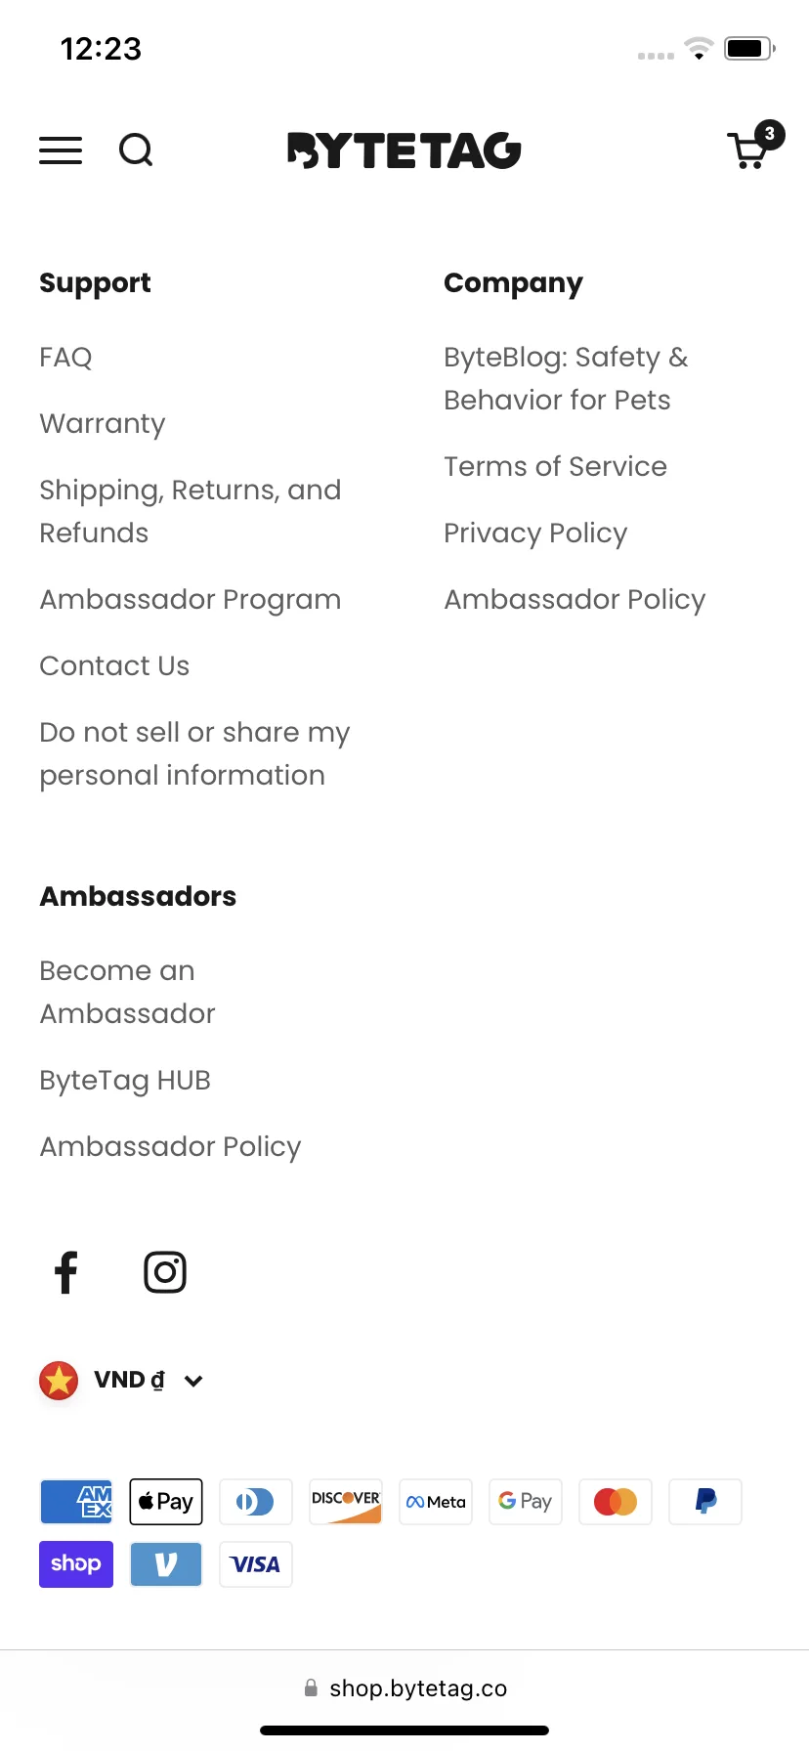Click the PayPal payment icon
Image resolution: width=809 pixels, height=1751 pixels.
705,1502
